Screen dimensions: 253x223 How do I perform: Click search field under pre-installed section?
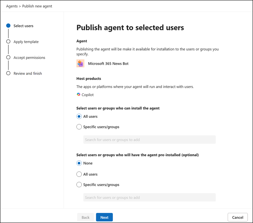pyautogui.click(x=149, y=197)
